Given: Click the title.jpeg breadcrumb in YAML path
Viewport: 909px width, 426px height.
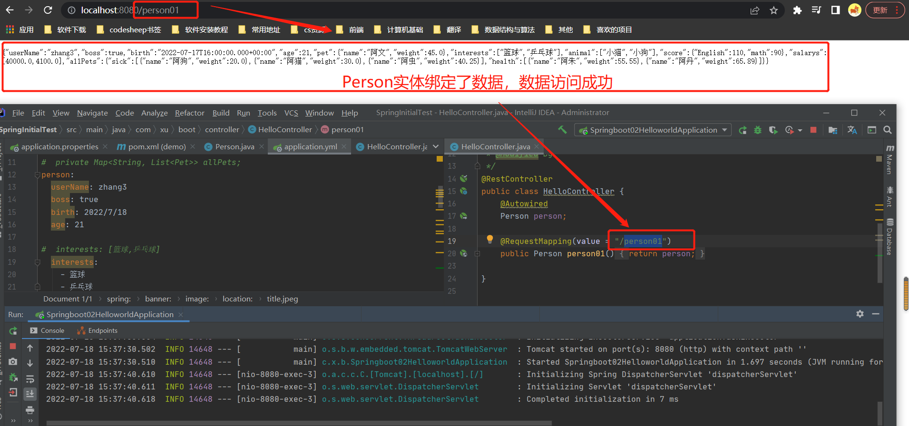Looking at the screenshot, I should coord(282,299).
